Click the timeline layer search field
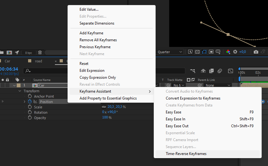This screenshot has height=166, width=268. [x=47, y=71]
